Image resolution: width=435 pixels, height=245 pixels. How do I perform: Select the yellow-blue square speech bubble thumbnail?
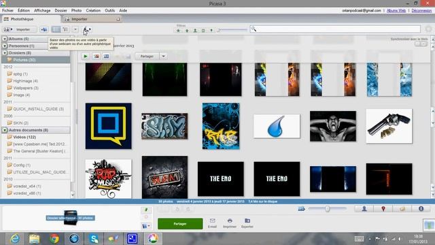tap(109, 126)
